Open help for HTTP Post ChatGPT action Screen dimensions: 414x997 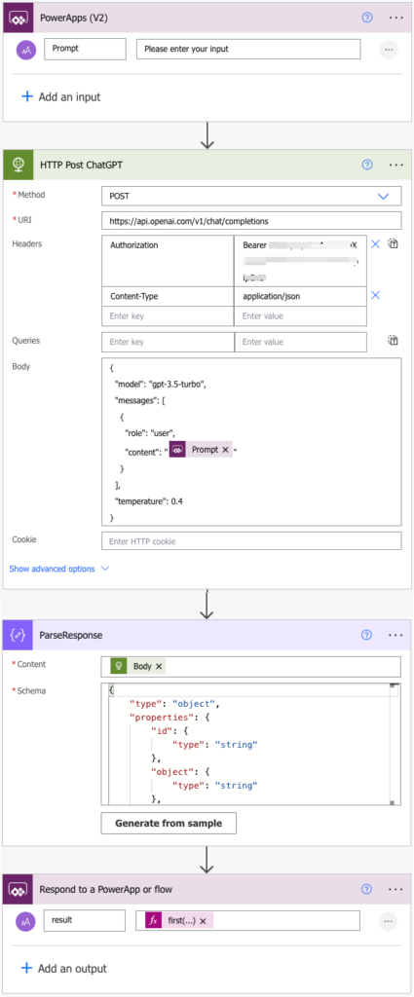pyautogui.click(x=367, y=165)
